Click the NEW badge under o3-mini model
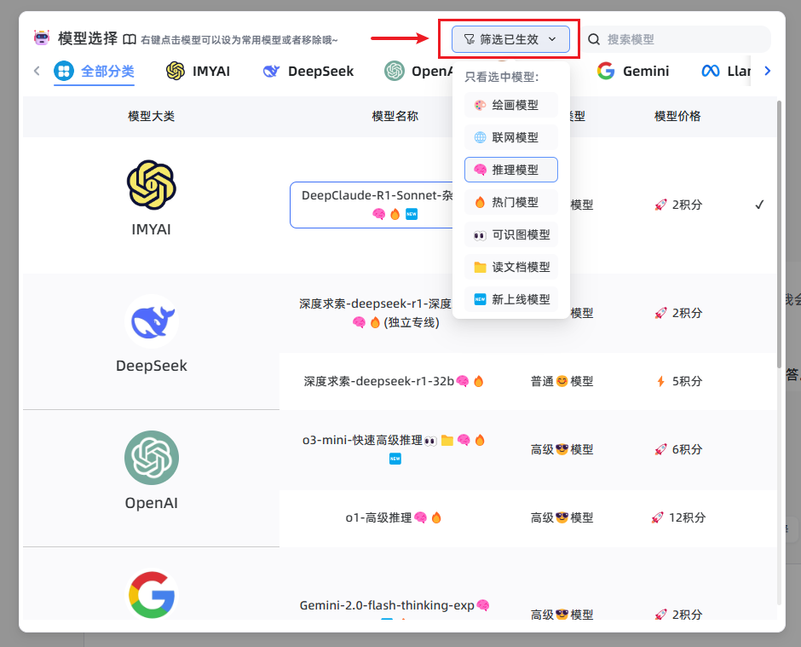The image size is (801, 647). [x=395, y=459]
